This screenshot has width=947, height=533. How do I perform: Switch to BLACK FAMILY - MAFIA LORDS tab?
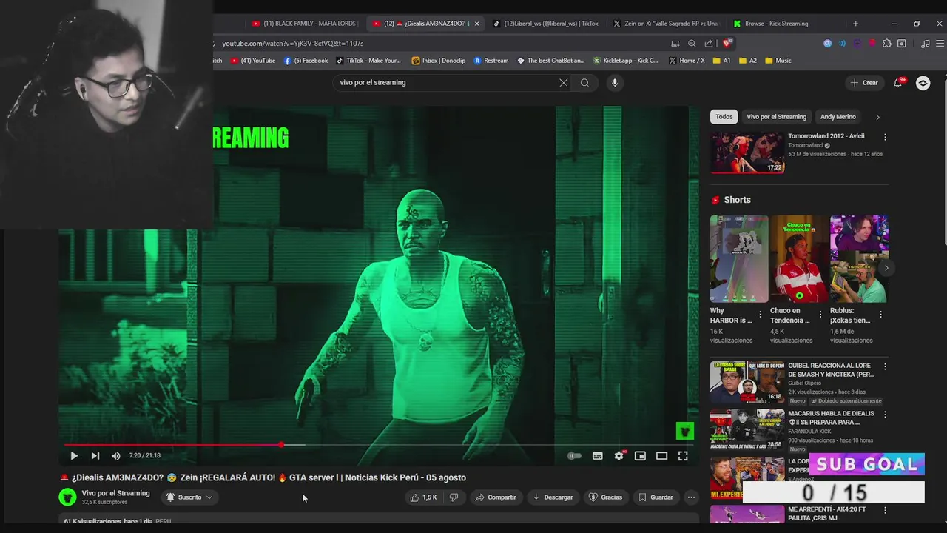[305, 24]
